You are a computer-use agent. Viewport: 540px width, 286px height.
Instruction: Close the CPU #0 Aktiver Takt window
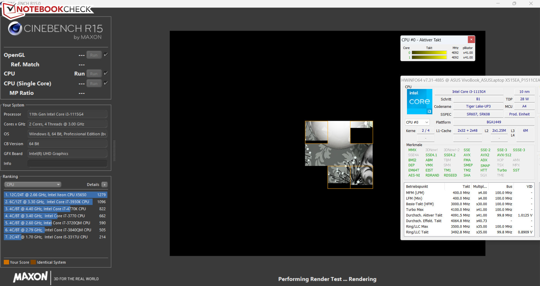click(471, 39)
